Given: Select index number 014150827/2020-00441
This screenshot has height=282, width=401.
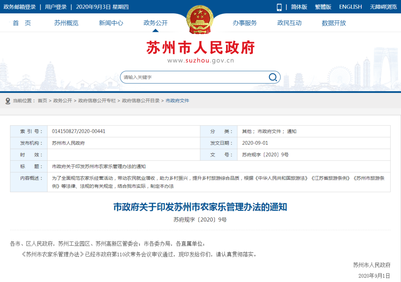Looking at the screenshot, I should (x=78, y=131).
